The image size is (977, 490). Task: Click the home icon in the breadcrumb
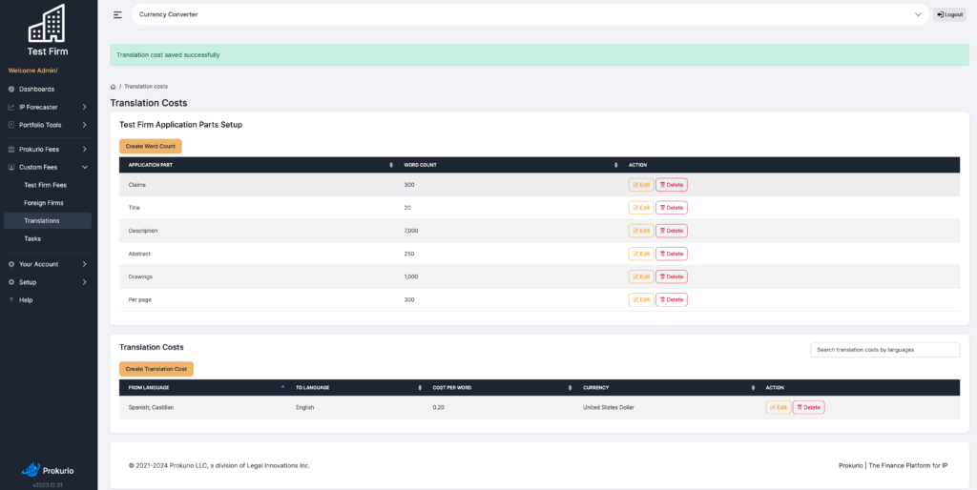click(113, 87)
